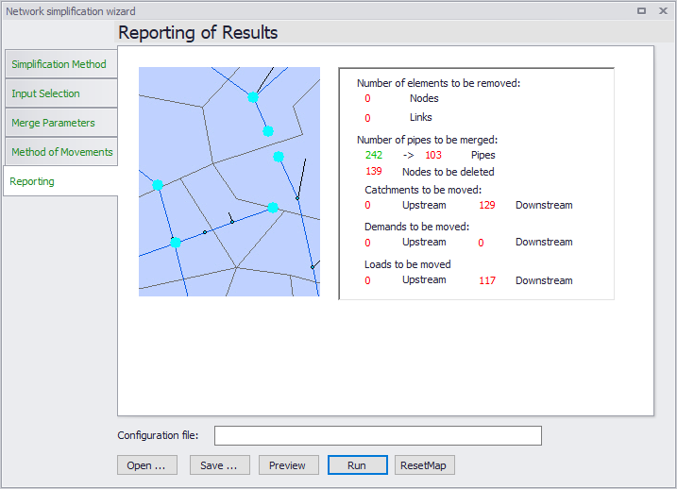Viewport: 677px width, 489px height.
Task: Click the 129 downstream catchments value
Action: tap(487, 205)
